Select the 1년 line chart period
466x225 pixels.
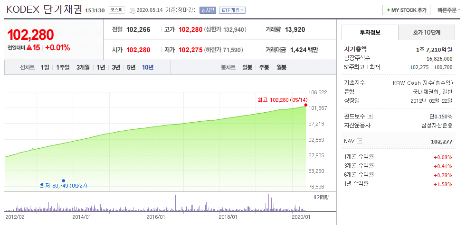(101, 68)
